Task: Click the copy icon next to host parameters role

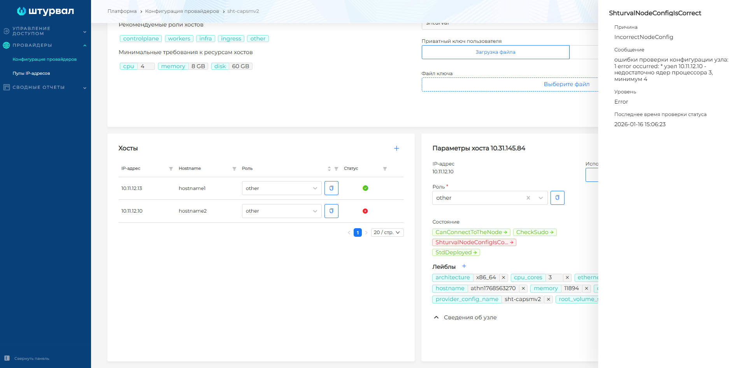Action: (x=557, y=198)
